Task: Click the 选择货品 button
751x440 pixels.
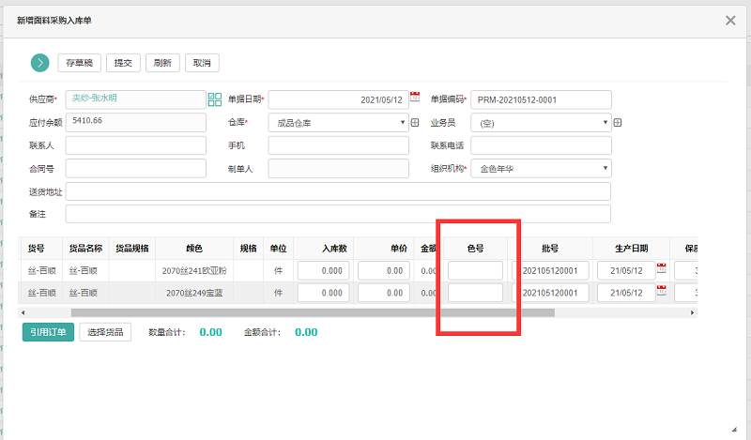Action: (x=105, y=332)
